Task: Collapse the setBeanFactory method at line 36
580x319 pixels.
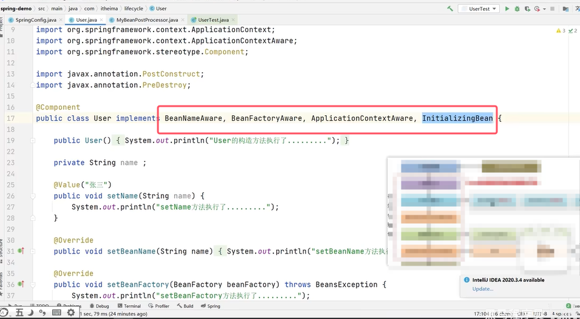Action: [33, 284]
